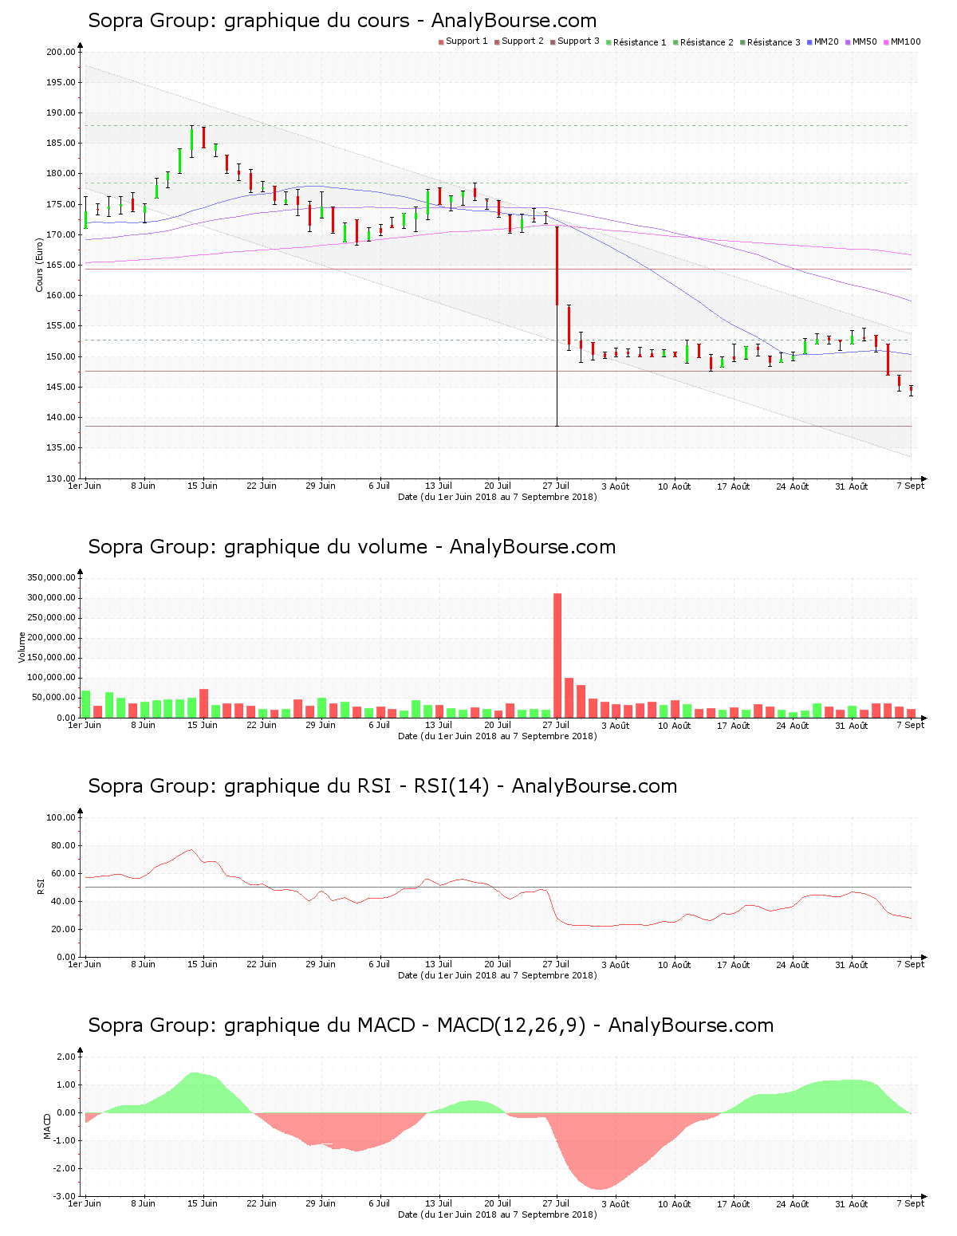Click the 'graphique du MACD - MACD(12,26,9)' title
This screenshot has width=957, height=1236.
(x=431, y=1025)
